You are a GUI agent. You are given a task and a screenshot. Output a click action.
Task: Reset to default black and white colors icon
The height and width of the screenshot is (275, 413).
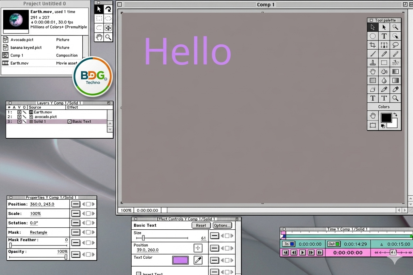[383, 126]
